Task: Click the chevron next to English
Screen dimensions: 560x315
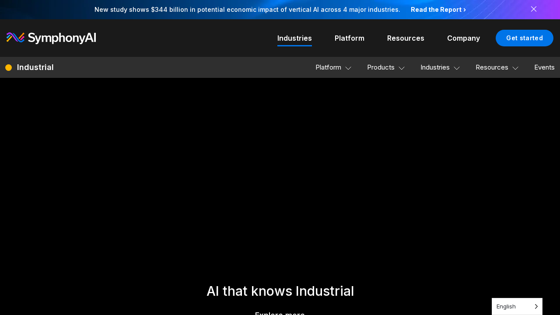Action: pyautogui.click(x=536, y=306)
